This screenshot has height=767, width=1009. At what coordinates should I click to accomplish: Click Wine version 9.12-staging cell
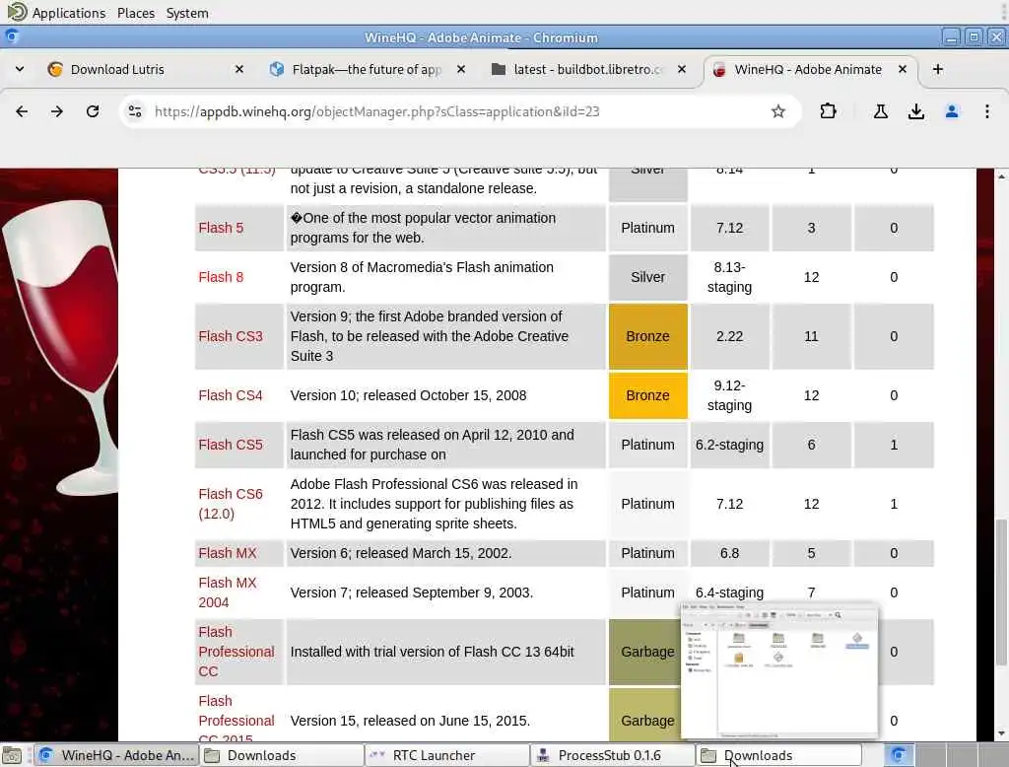(729, 395)
